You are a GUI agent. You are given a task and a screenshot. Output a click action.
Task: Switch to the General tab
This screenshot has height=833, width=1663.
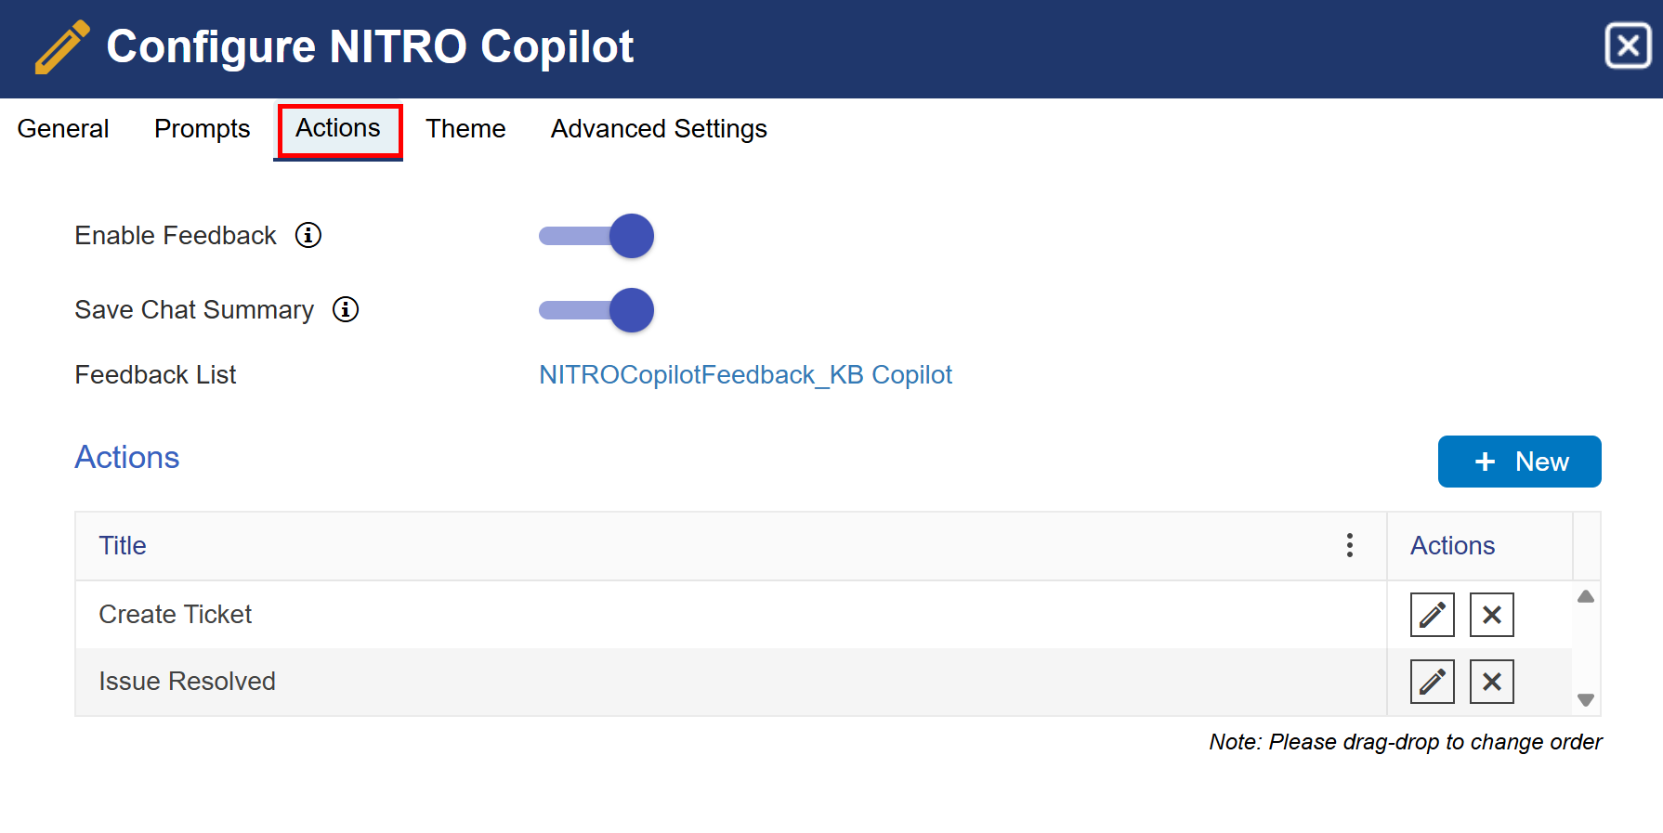[63, 129]
